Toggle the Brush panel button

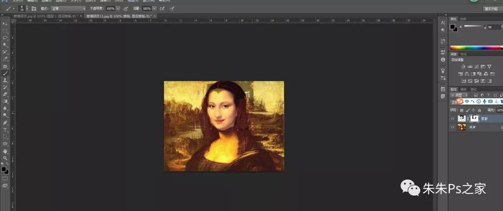coord(34,9)
